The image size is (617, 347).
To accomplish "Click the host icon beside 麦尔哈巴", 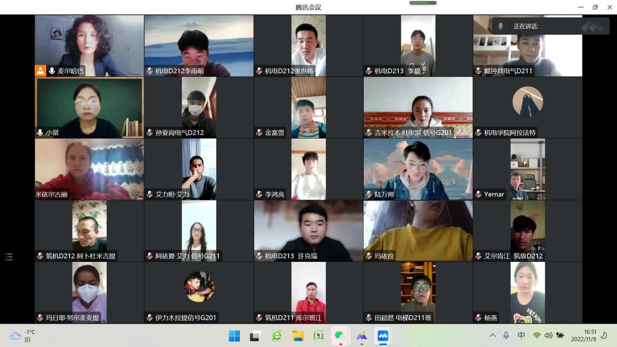I will [40, 71].
